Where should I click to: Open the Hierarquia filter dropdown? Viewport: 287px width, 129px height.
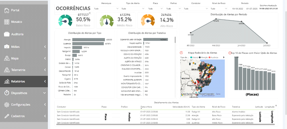coord(106,9)
